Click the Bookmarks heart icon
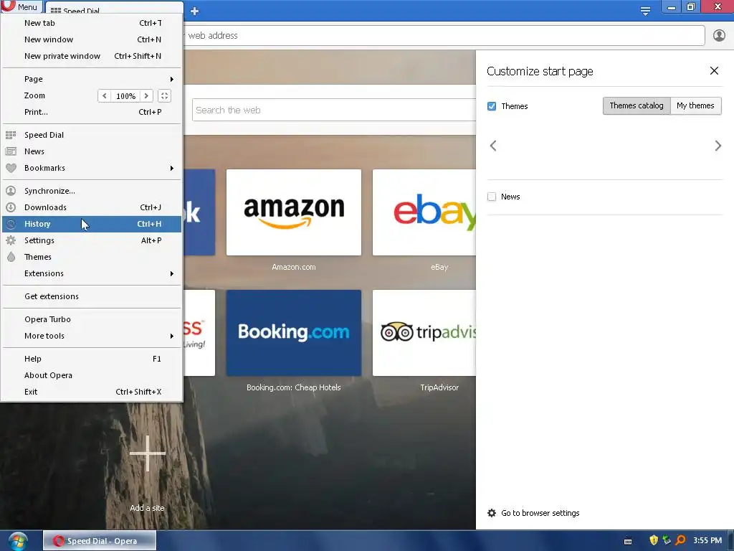The image size is (734, 551). 11,168
